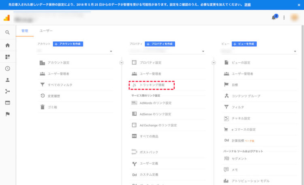Open トラッキング情報 in the property column
The height and width of the screenshot is (185, 304).
[x=152, y=85]
